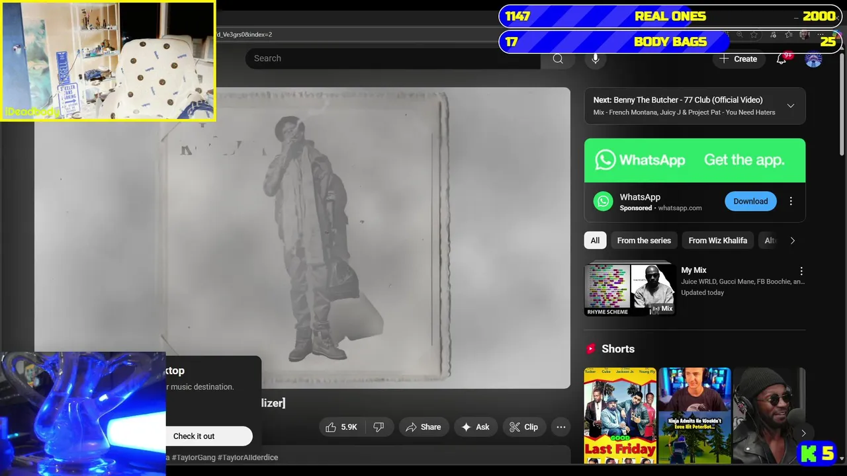Open the My Mix playlist thumbnail
The image size is (847, 476).
click(x=630, y=290)
